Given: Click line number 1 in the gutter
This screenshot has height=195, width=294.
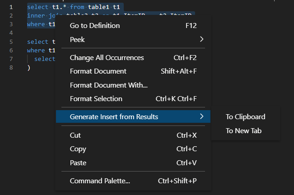Looking at the screenshot, I should (10, 7).
